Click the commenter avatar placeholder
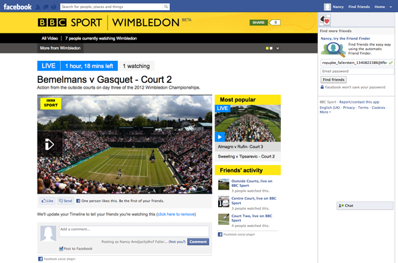Screen dimensions: 398x263 [x=48, y=234]
